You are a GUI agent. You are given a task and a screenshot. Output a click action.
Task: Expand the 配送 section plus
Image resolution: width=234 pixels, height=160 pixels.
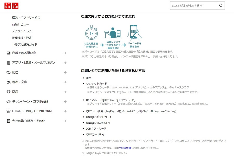pyautogui.click(x=65, y=73)
